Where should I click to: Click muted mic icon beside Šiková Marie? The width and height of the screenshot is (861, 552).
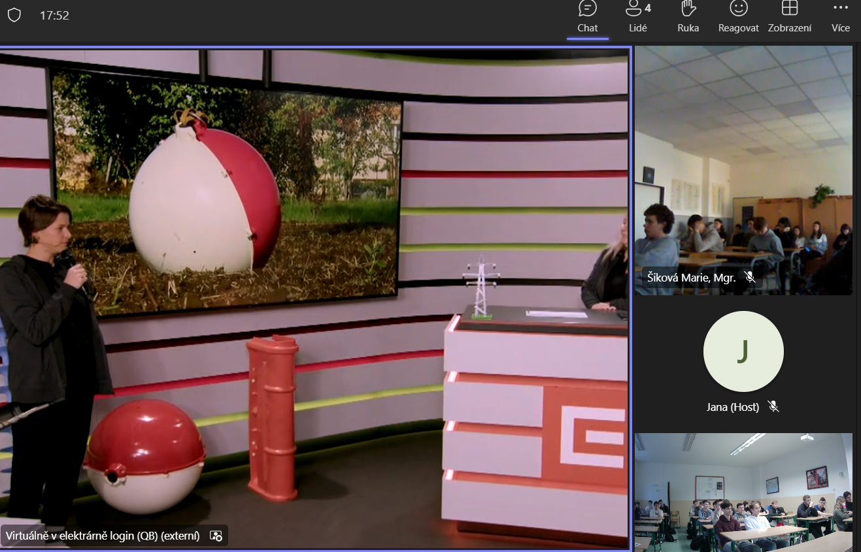pos(750,278)
